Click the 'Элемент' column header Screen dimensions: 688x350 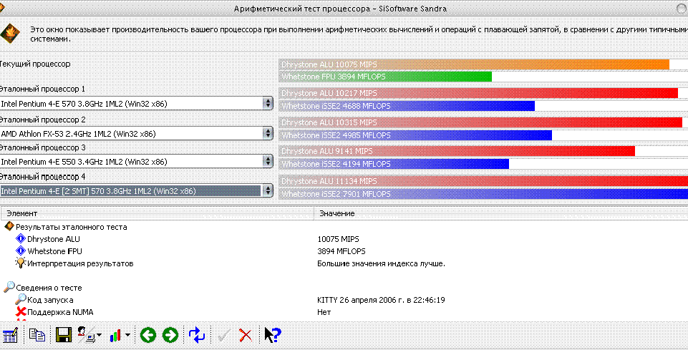pos(157,213)
